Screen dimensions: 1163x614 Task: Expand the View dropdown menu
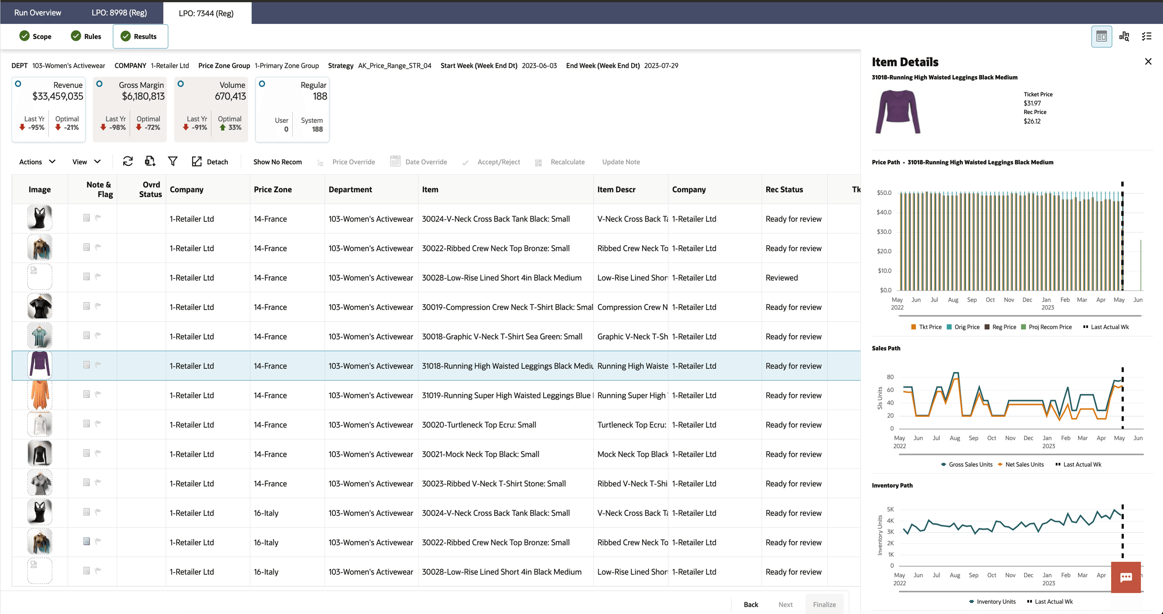(x=86, y=161)
